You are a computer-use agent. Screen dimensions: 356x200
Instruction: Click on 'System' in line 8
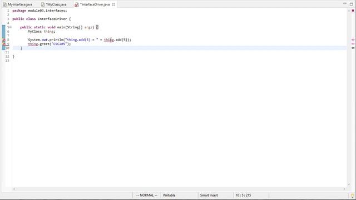point(34,39)
